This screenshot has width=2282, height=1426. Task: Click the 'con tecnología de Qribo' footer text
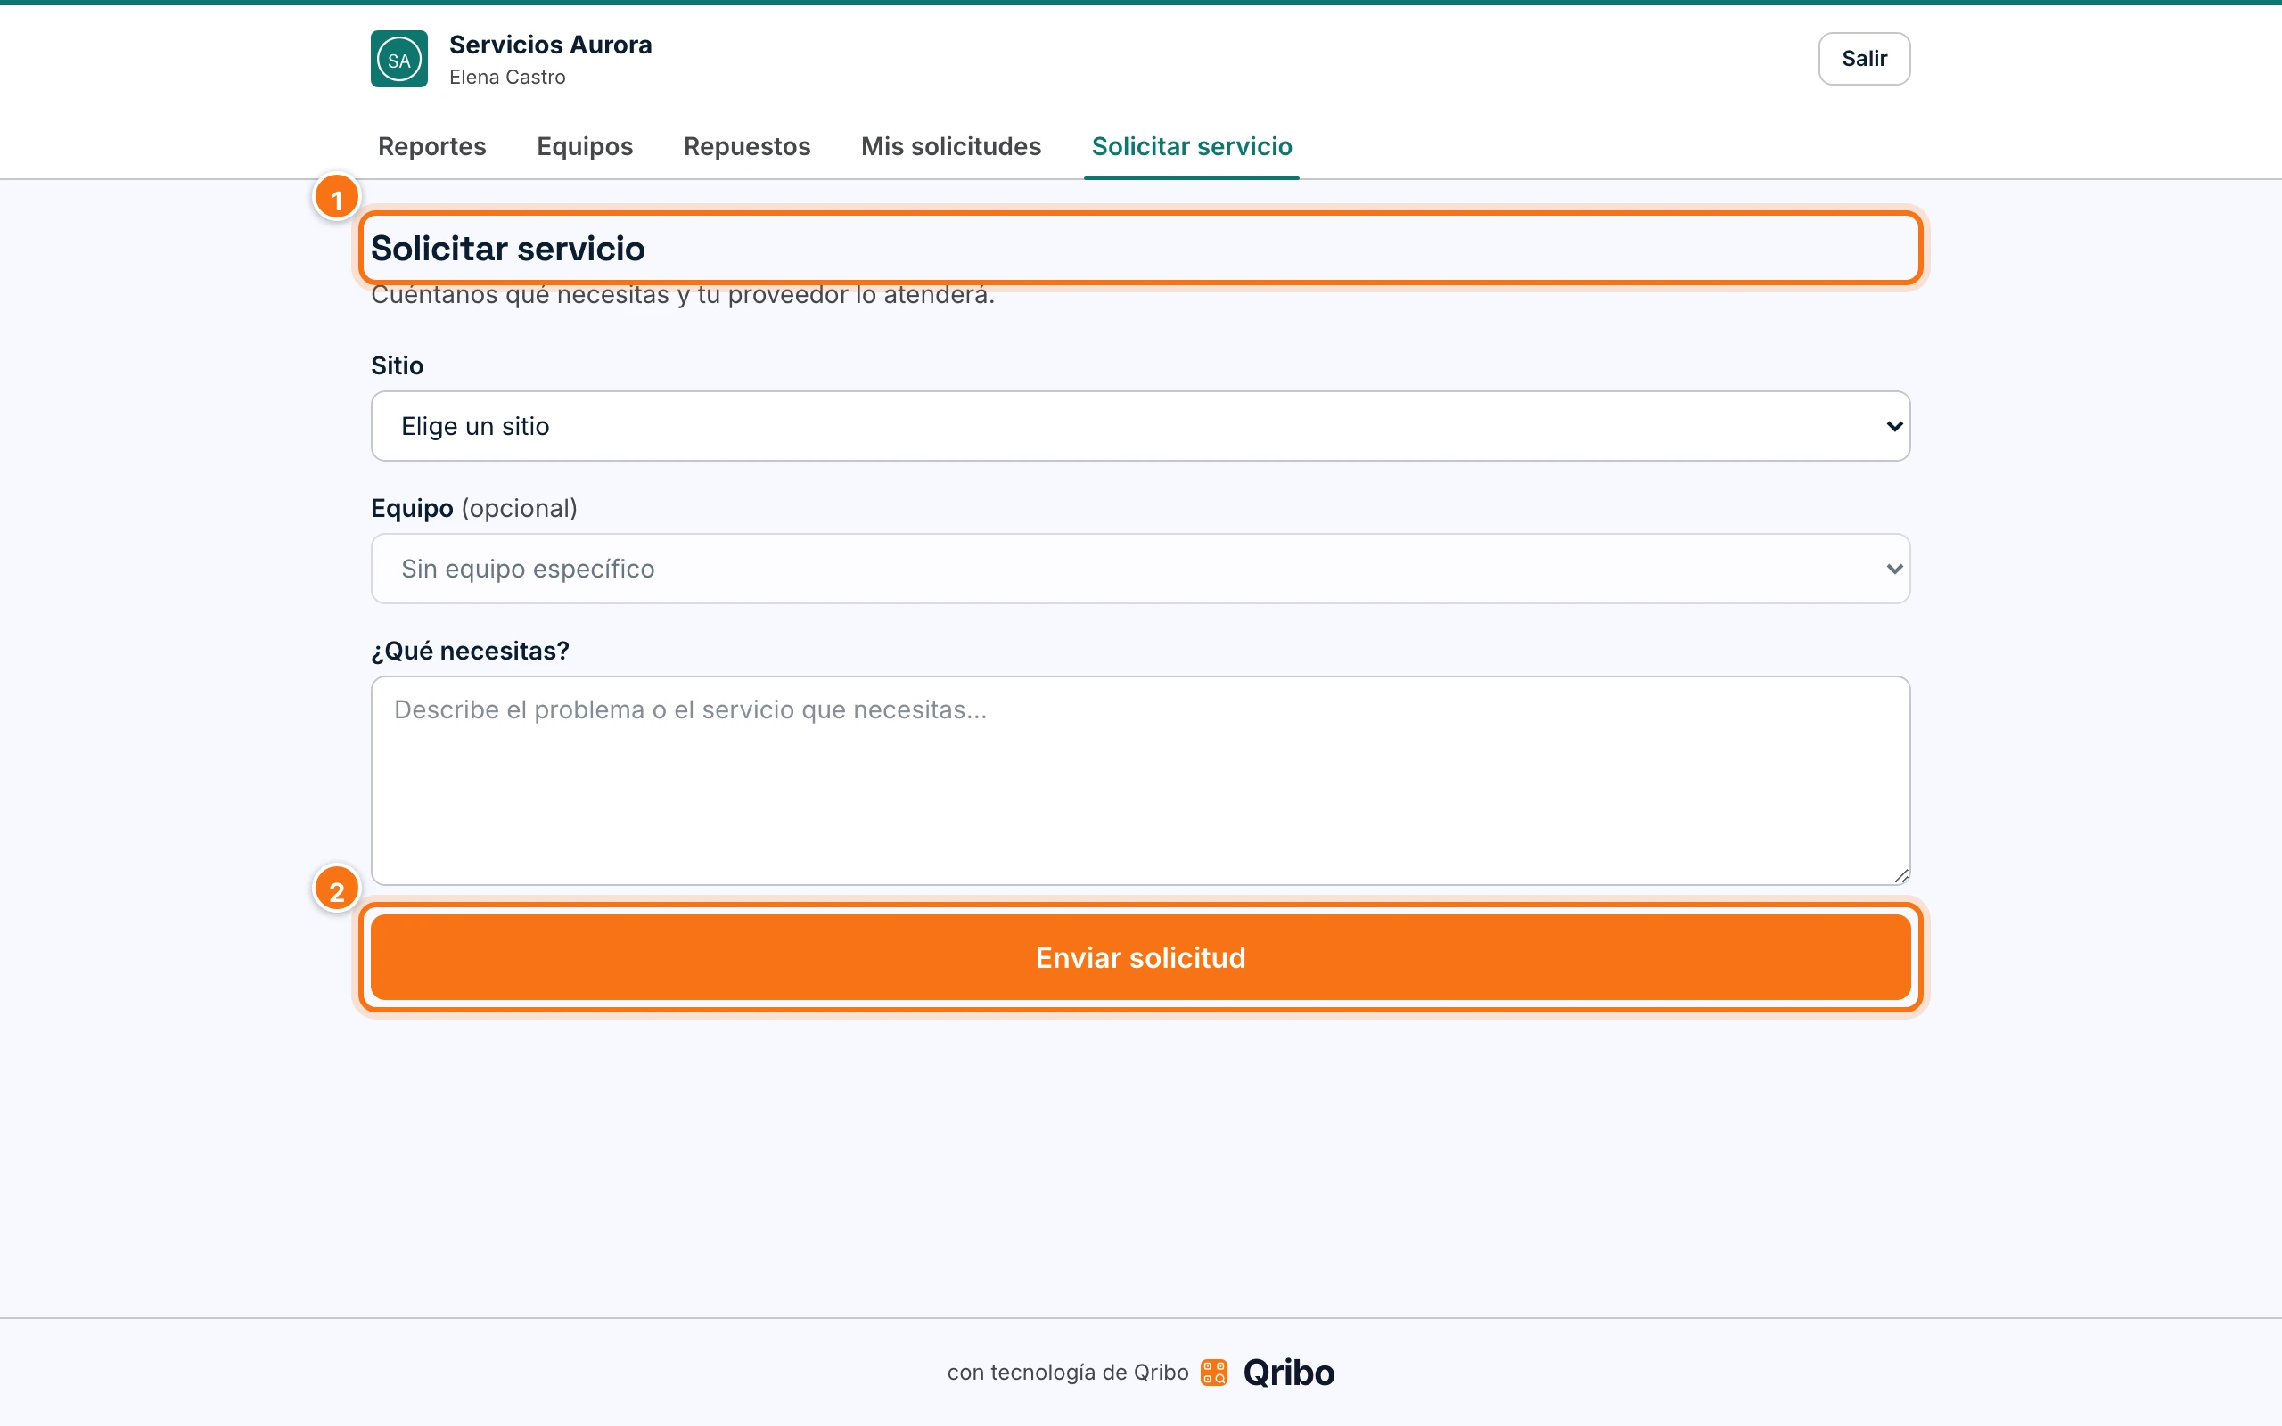1067,1373
